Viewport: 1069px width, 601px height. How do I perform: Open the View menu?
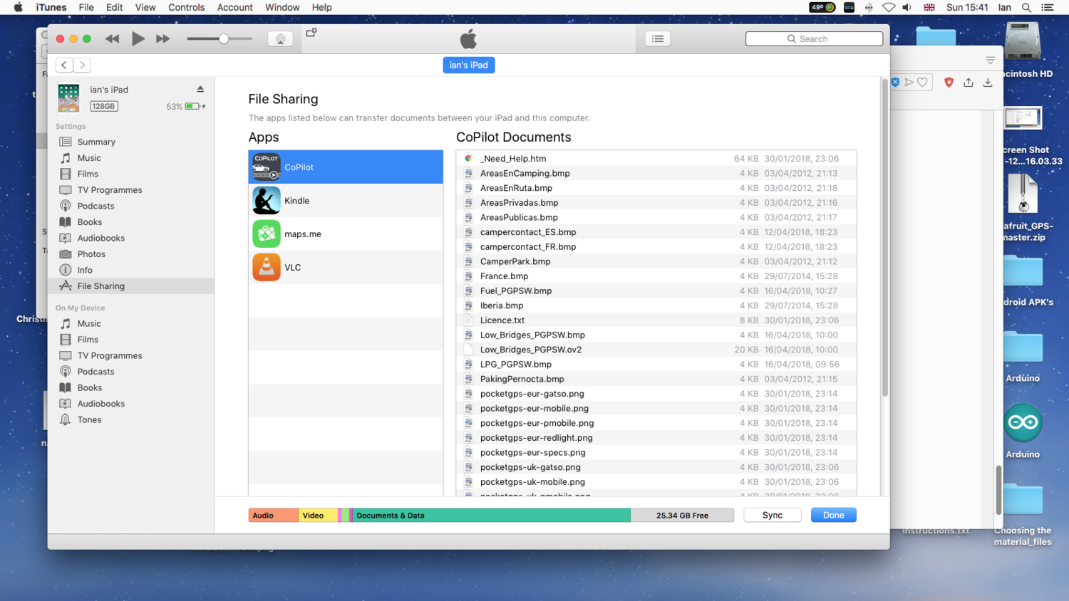pos(145,7)
